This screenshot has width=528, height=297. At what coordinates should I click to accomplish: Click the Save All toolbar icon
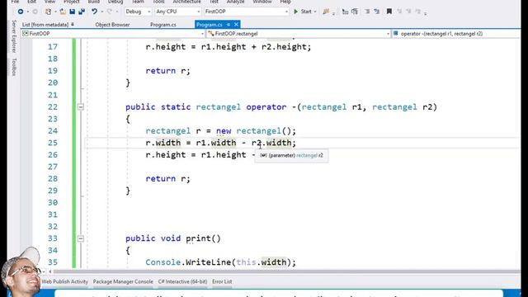tap(82, 12)
